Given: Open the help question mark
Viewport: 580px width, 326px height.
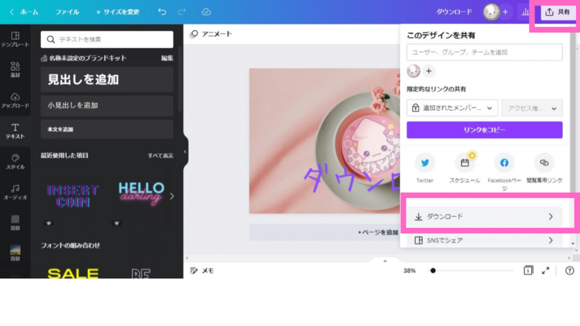Looking at the screenshot, I should [x=570, y=271].
